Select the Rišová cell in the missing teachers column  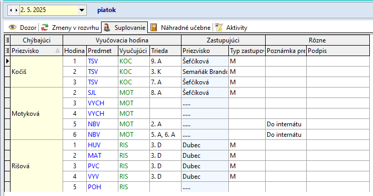(37, 166)
